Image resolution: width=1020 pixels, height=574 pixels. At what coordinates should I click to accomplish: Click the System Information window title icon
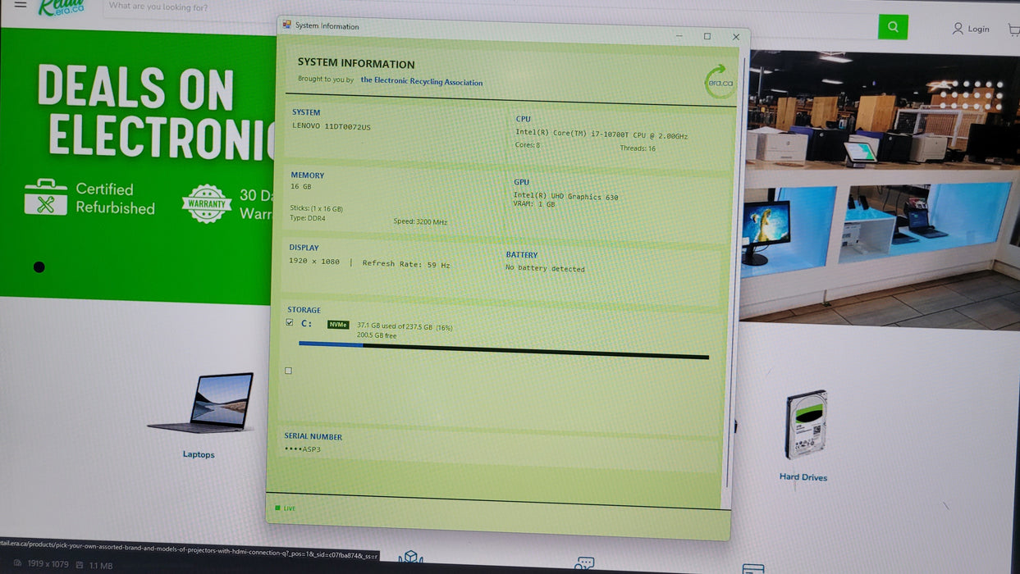[x=287, y=25]
